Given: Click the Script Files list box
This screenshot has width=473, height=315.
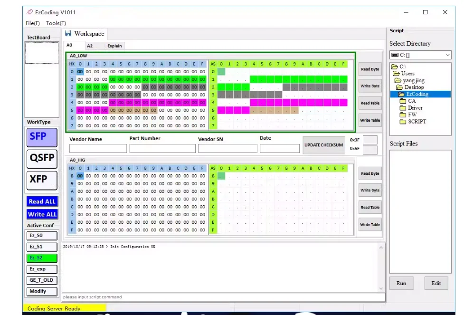Looking at the screenshot, I should [420, 211].
